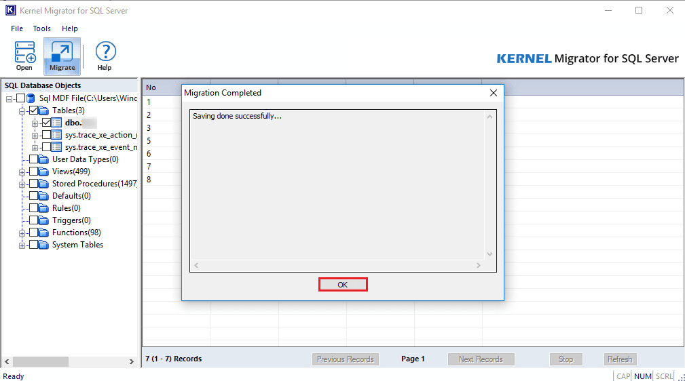Select row number 1 in the grid
This screenshot has height=381, width=685.
149,102
